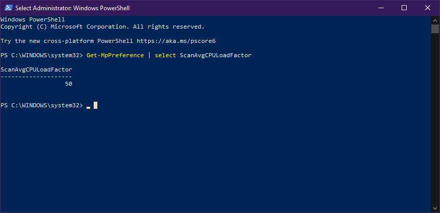Click the last PS C:\WINDOWS\system32> prompt

point(41,105)
